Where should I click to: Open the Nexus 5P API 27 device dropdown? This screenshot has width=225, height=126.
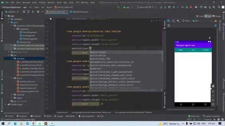pos(146,7)
